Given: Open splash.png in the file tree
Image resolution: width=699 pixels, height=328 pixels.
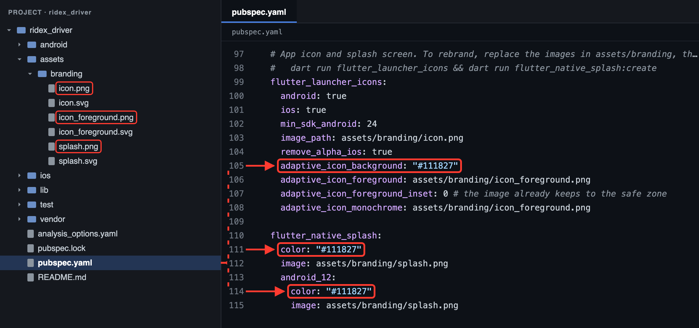Looking at the screenshot, I should pos(78,147).
